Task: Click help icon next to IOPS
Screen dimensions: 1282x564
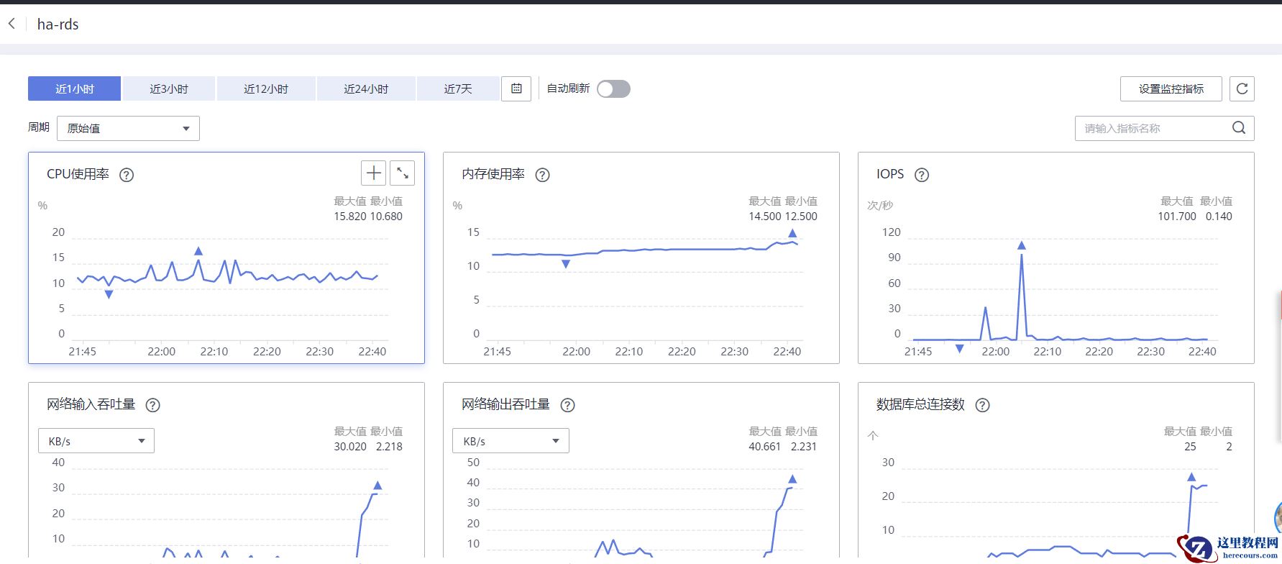Action: (922, 175)
